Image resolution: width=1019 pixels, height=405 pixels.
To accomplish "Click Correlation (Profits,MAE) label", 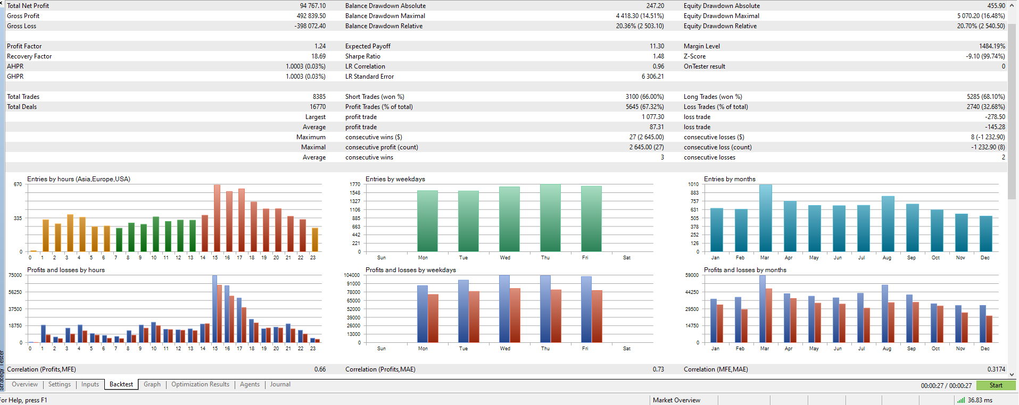I will pyautogui.click(x=380, y=369).
